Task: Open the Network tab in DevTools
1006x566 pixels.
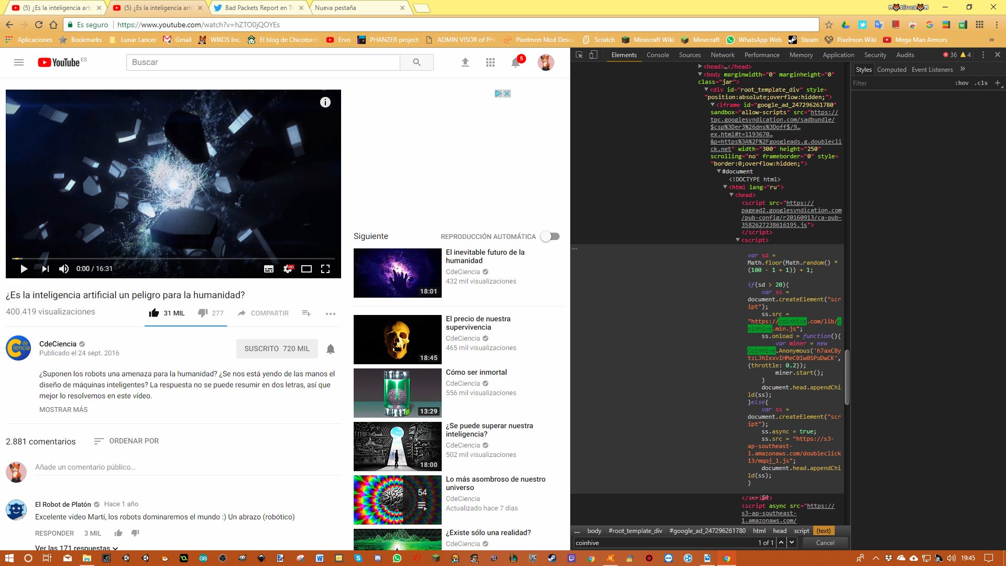Action: (x=722, y=55)
